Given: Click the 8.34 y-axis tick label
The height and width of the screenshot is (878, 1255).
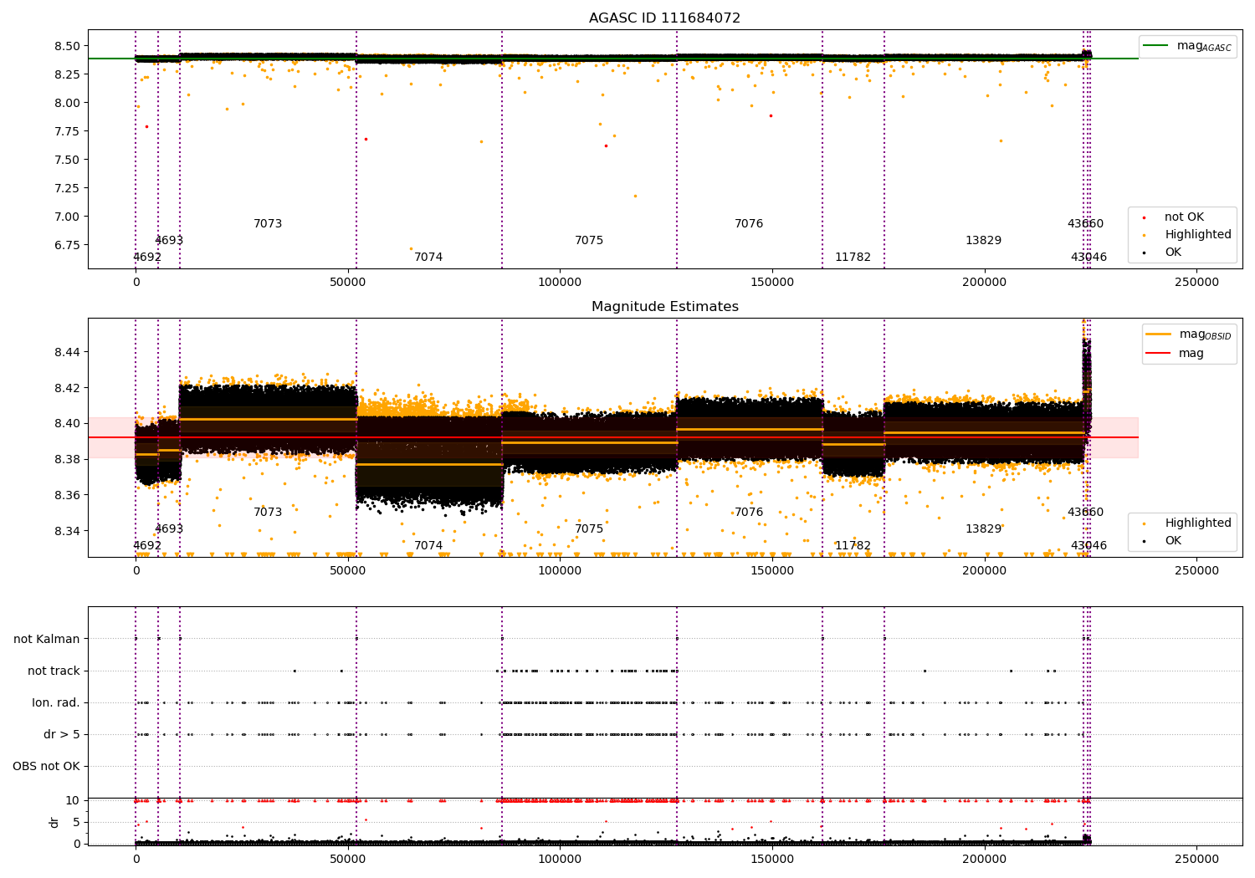Looking at the screenshot, I should 67,531.
